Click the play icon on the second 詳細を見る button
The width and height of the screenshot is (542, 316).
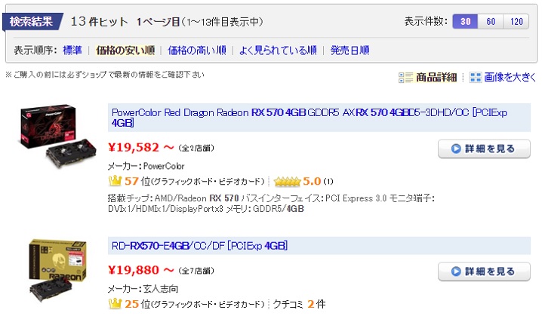(x=456, y=272)
